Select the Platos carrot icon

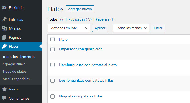pyautogui.click(x=4, y=46)
